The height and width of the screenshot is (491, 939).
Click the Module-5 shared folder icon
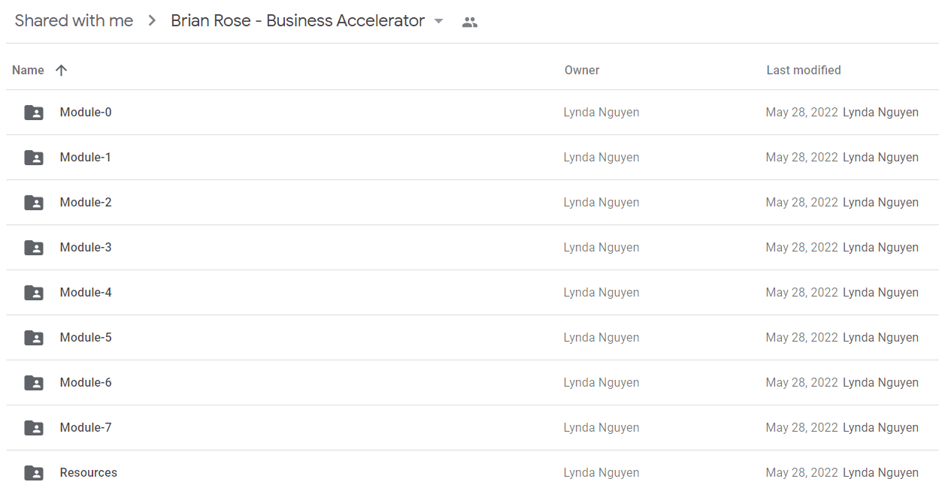(x=34, y=338)
